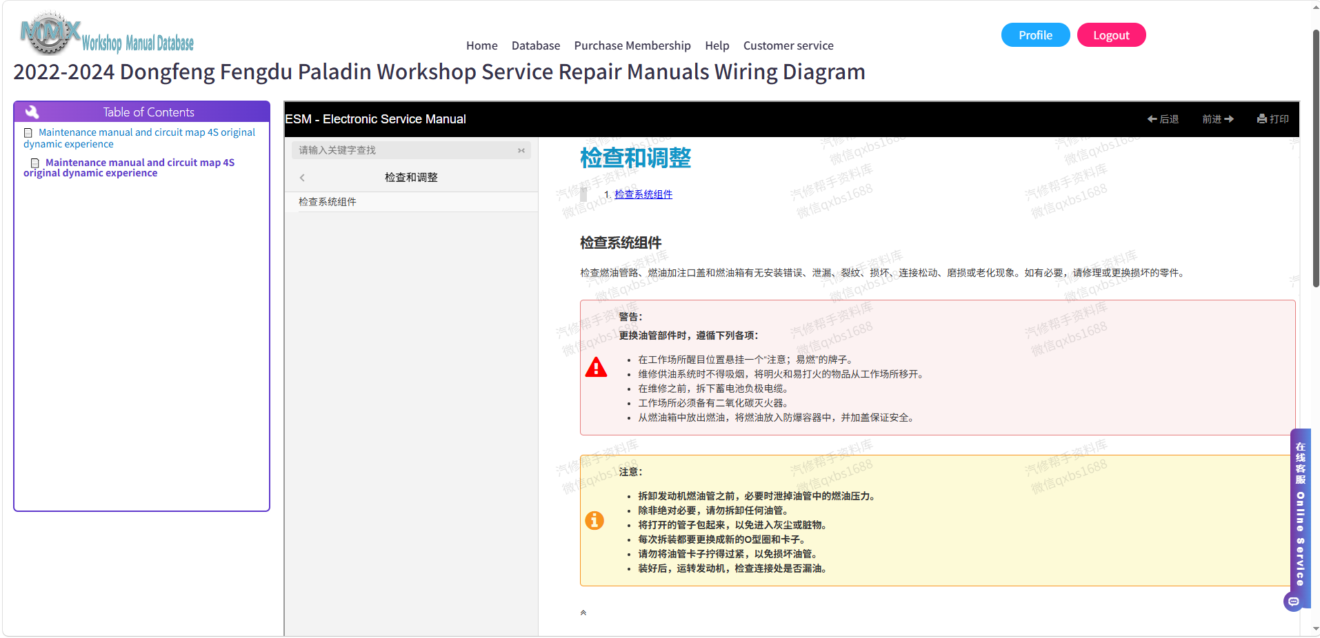Click the orange info circle icon
The height and width of the screenshot is (638, 1320).
coord(594,520)
